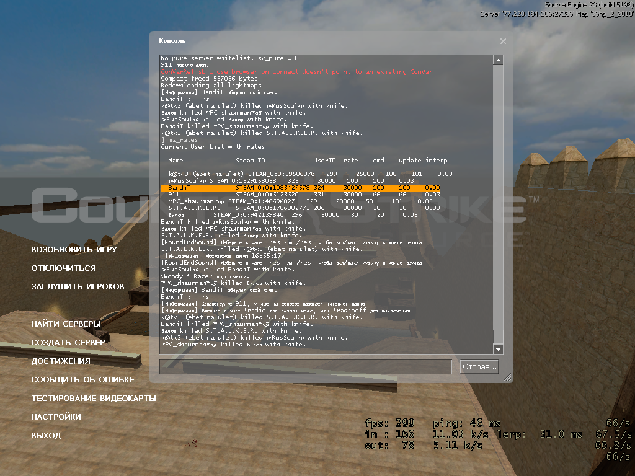Open ЗАГЛУШИТЬ ИГРОКОВ menu entry
635x476 pixels.
click(x=78, y=286)
